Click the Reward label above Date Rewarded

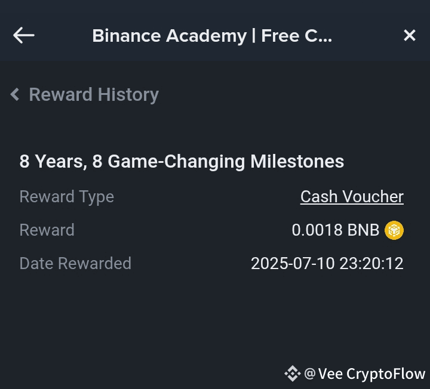pos(47,230)
